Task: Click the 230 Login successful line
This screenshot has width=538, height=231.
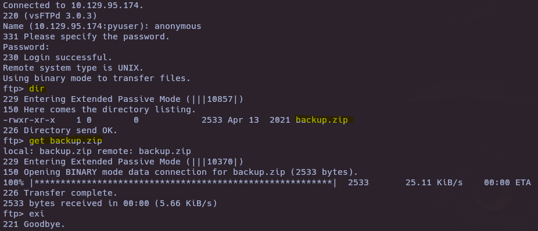Action: coord(58,57)
